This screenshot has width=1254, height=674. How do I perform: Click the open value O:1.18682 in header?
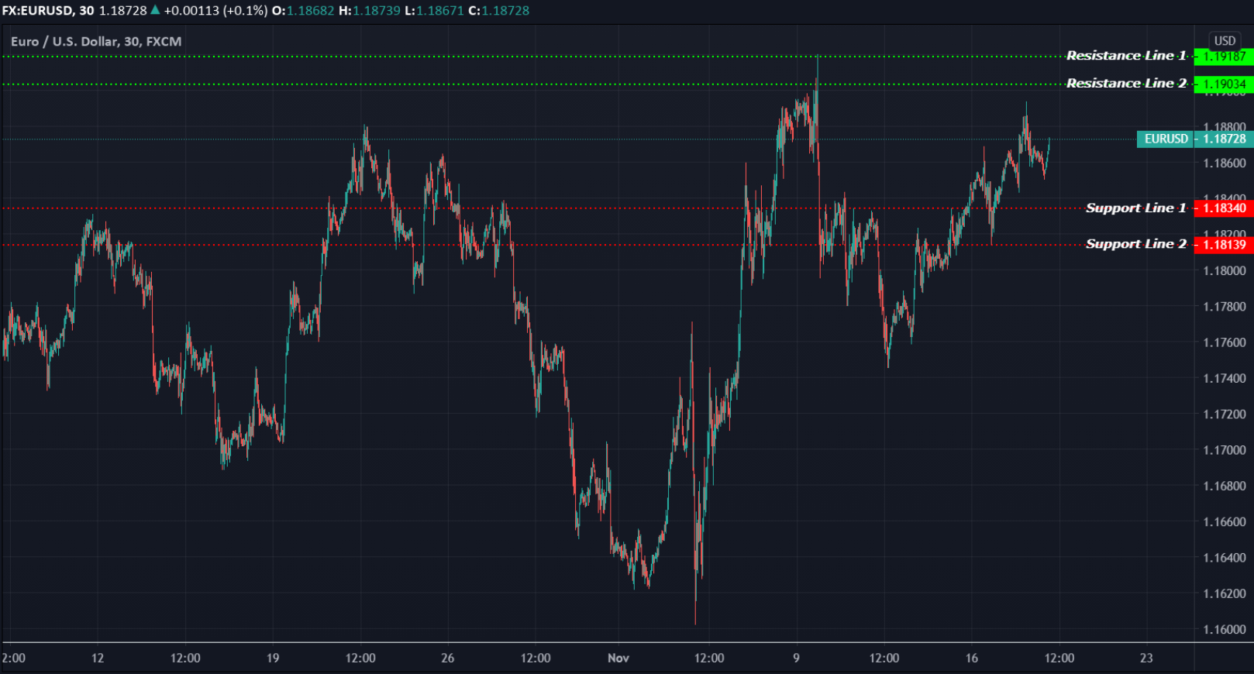[x=303, y=11]
